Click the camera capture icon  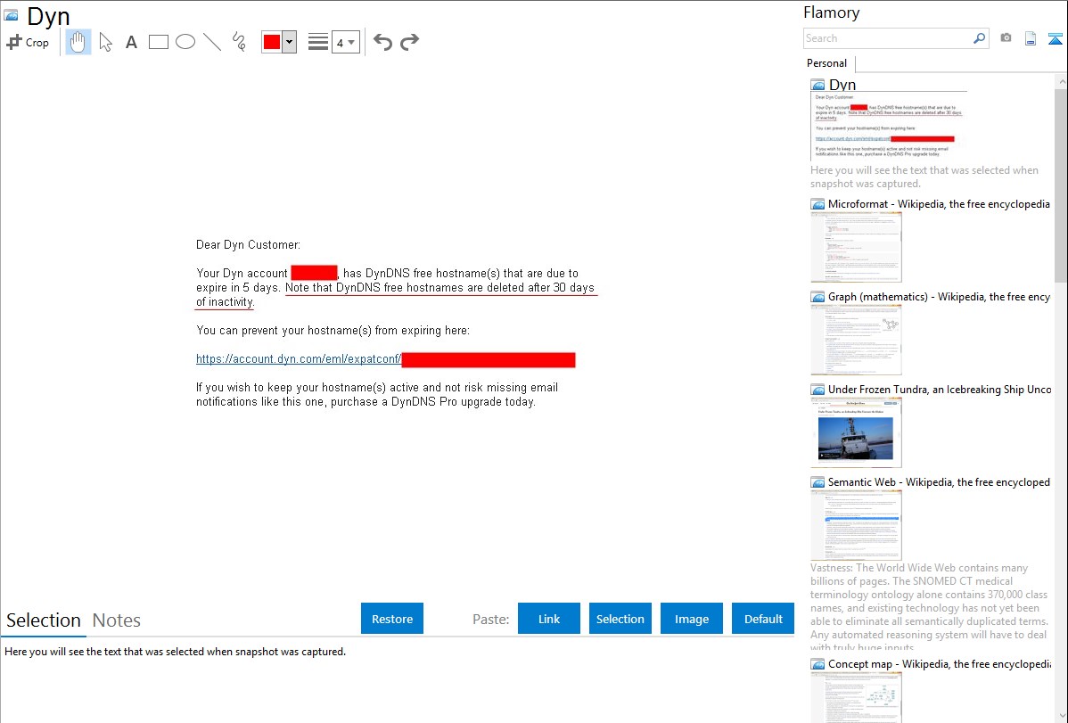1006,38
